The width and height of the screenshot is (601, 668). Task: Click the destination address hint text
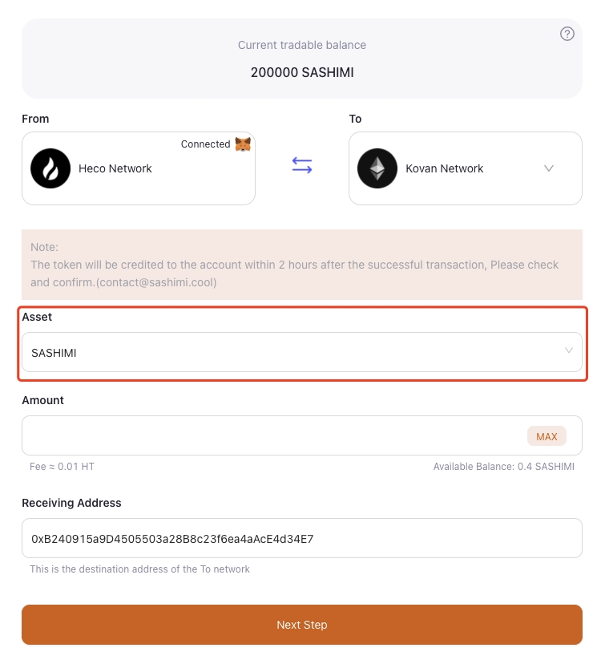(139, 569)
